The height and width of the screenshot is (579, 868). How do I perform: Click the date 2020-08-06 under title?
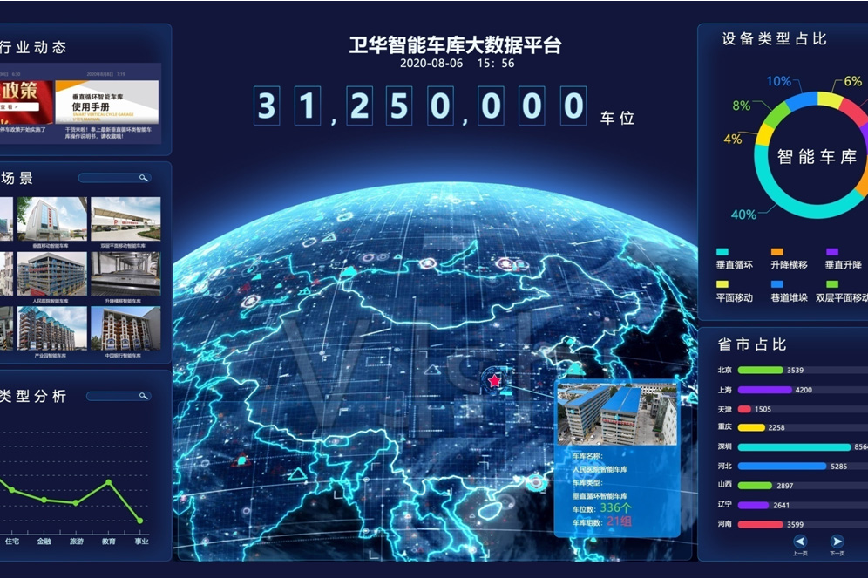431,63
